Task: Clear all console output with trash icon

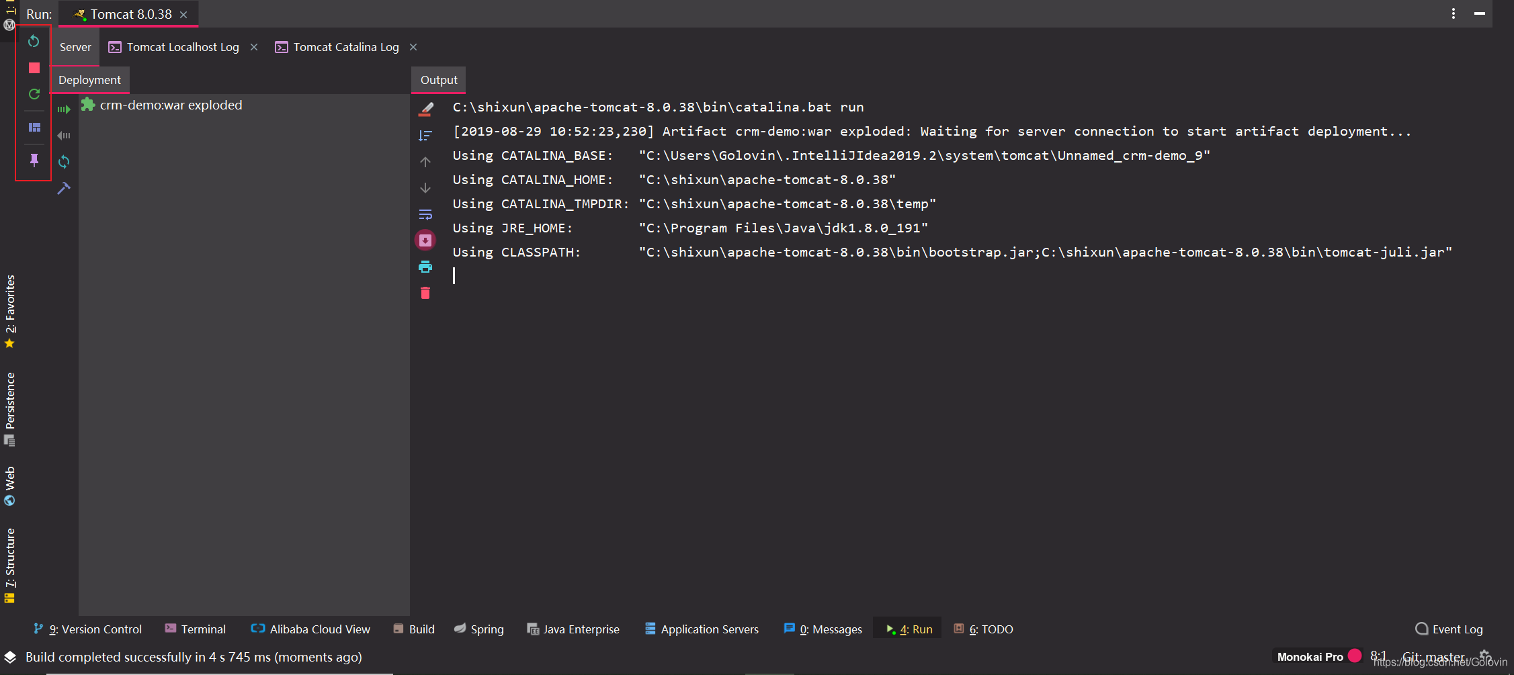Action: pos(425,293)
